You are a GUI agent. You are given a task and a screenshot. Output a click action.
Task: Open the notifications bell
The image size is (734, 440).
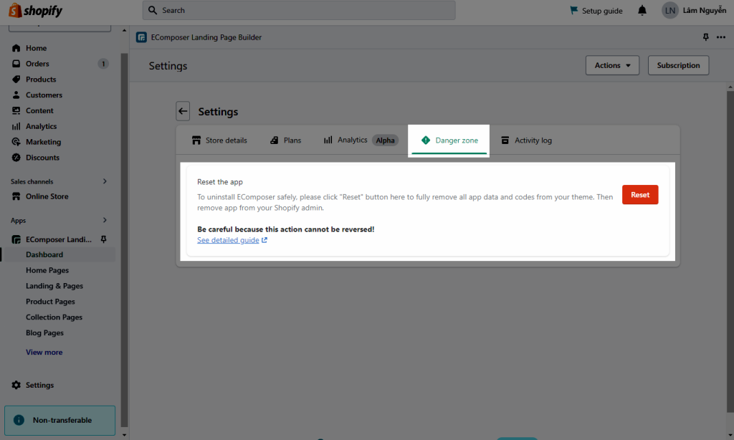click(x=642, y=10)
